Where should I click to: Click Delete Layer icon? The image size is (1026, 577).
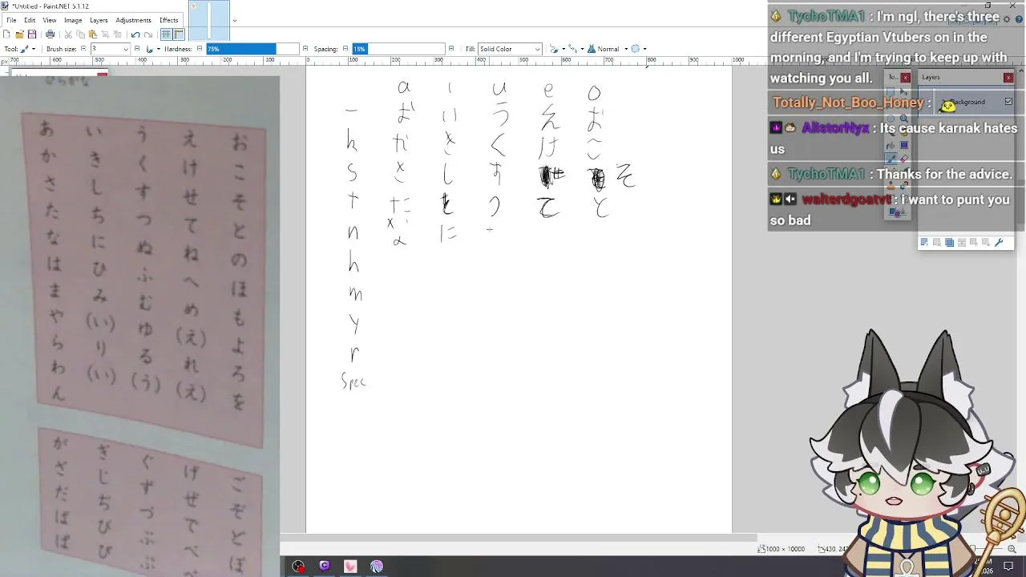pyautogui.click(x=936, y=242)
